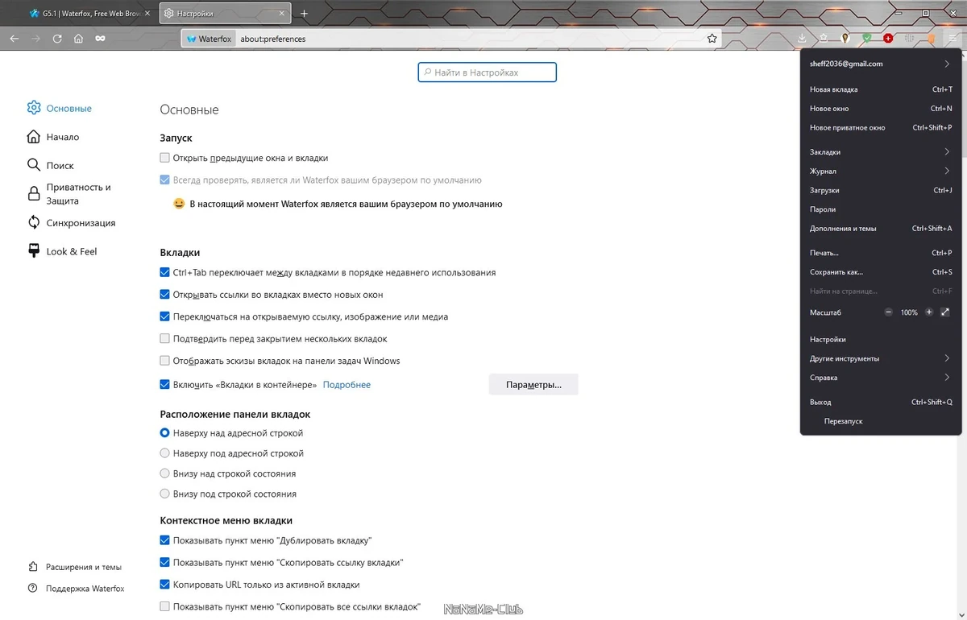This screenshot has height=620, width=967.
Task: Open Приватность и Защита category
Action: pyautogui.click(x=69, y=194)
